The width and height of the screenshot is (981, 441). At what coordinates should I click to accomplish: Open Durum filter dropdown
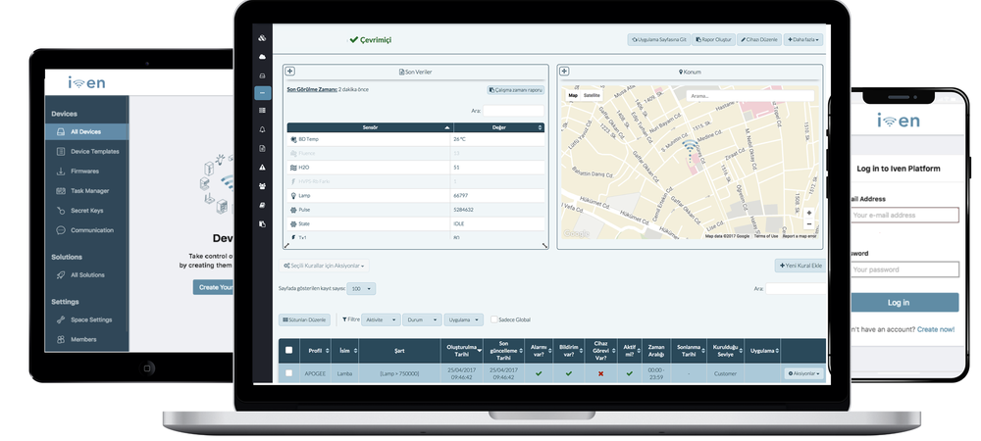pos(422,319)
